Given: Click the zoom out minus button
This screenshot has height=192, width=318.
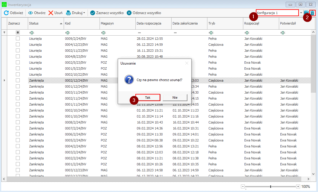Looking at the screenshot, I should (243, 187).
